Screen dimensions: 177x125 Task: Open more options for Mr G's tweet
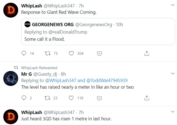pos(172,74)
